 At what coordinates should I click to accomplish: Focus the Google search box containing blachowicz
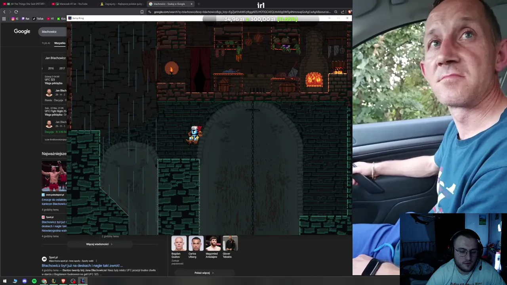coord(52,32)
